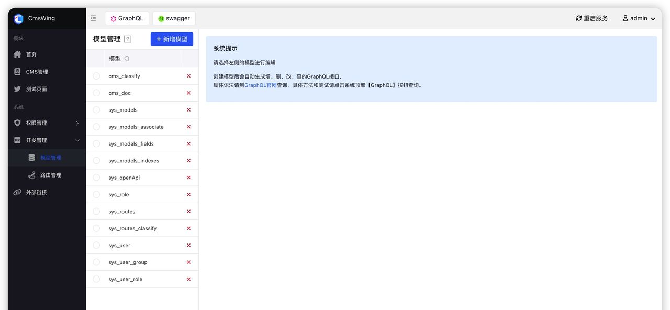Image resolution: width=670 pixels, height=310 pixels.
Task: Select radio button for sys_models_indexes
Action: pyautogui.click(x=96, y=161)
